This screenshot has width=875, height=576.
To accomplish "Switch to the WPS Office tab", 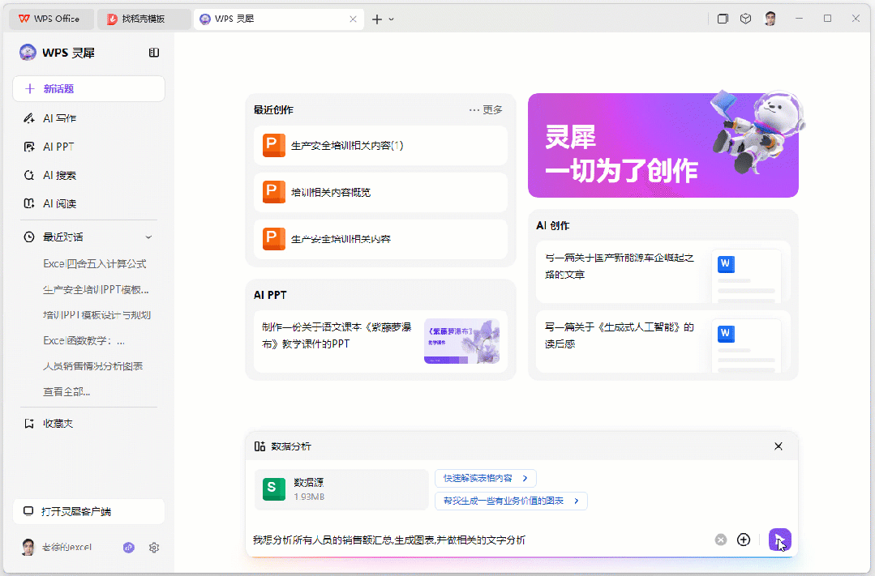I will tap(52, 19).
